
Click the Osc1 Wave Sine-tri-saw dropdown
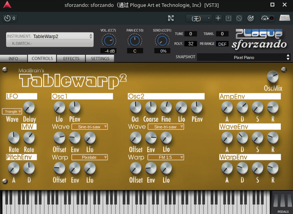click(90, 127)
